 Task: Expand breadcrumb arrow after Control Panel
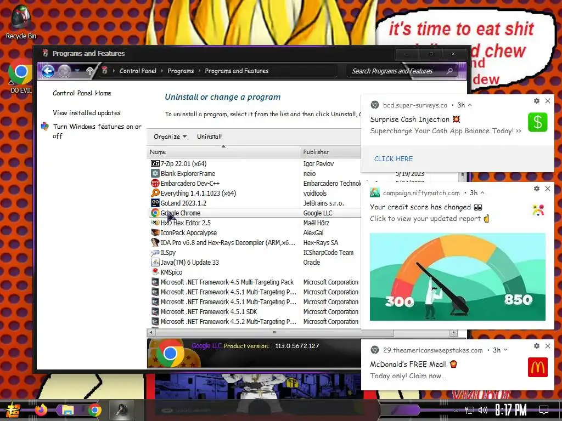pyautogui.click(x=162, y=71)
